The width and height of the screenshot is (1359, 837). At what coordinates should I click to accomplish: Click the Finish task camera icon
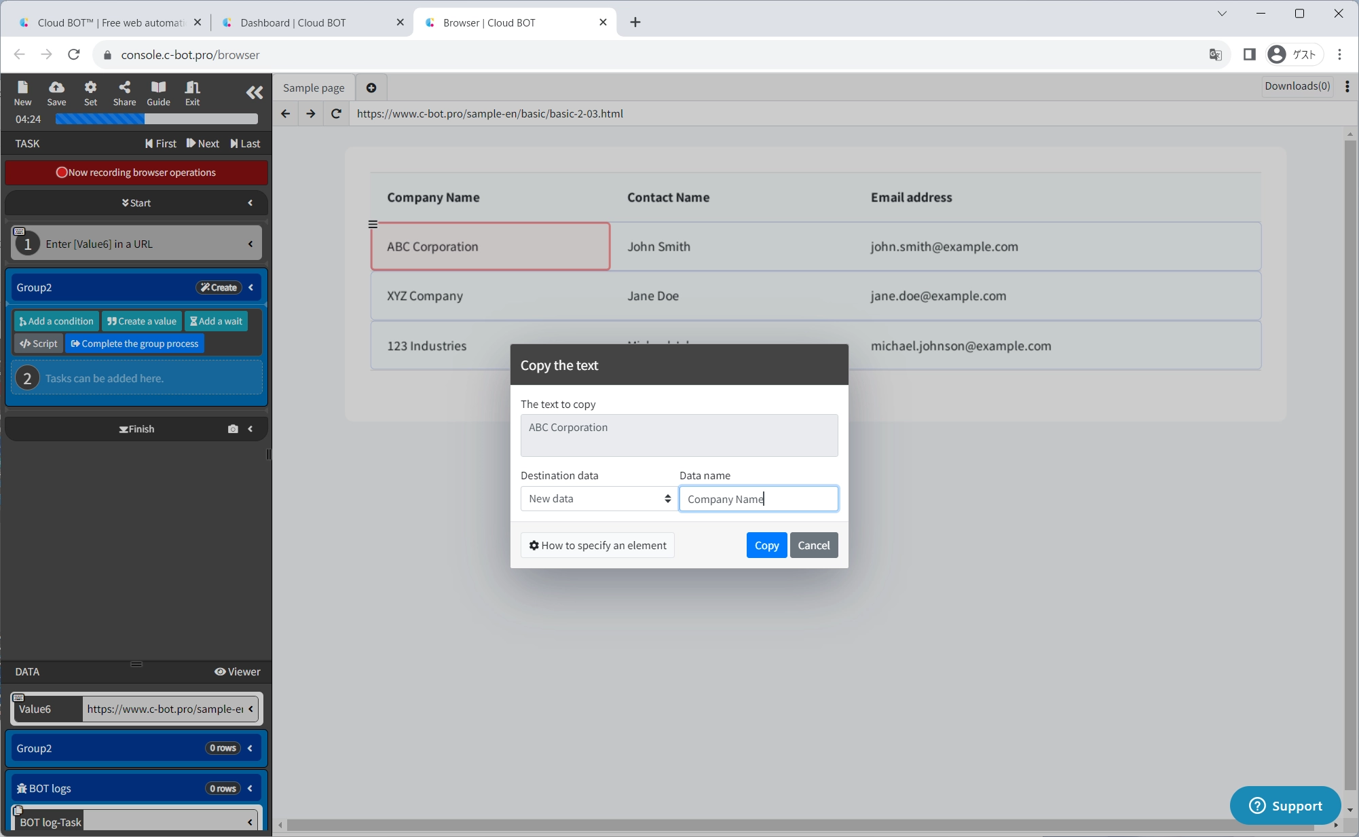(x=233, y=429)
